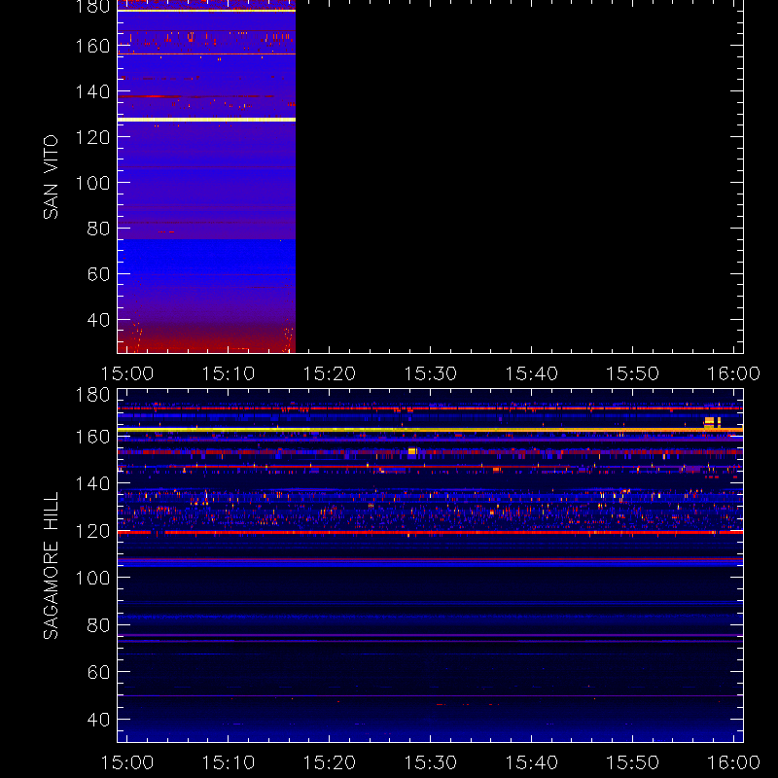Select the 60 label on the San Vito axis
This screenshot has height=778, width=778.
[98, 274]
